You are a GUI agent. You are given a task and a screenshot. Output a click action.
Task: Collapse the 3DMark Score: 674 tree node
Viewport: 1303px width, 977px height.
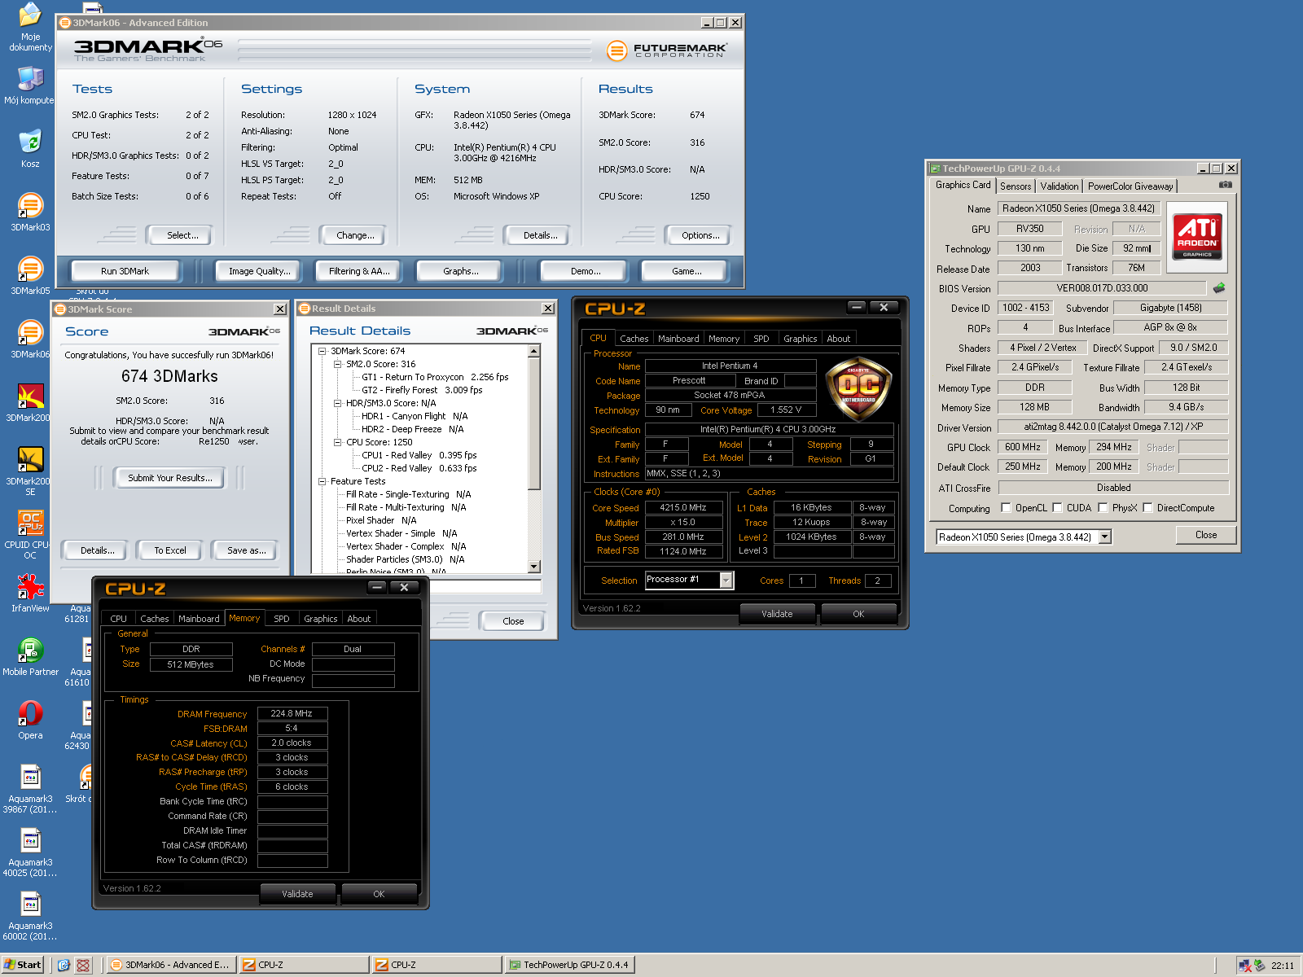[x=322, y=351]
